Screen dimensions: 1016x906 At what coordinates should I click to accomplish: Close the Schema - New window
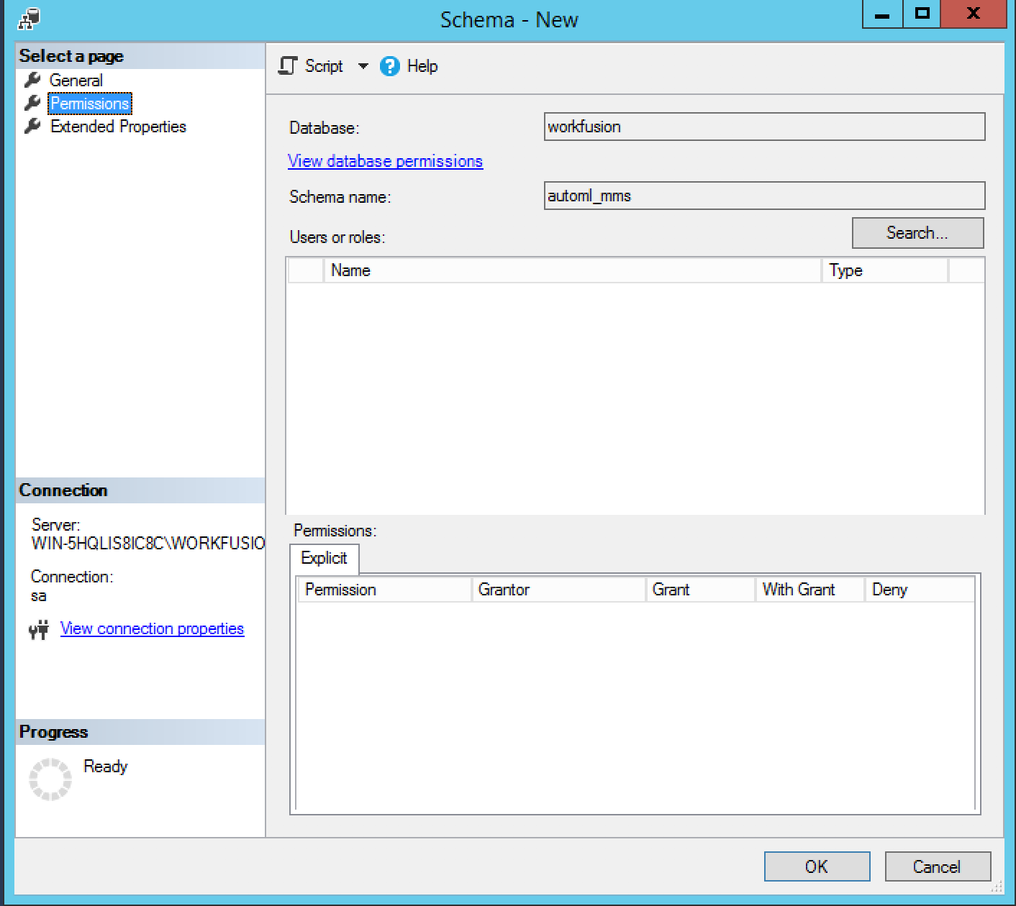click(x=973, y=14)
